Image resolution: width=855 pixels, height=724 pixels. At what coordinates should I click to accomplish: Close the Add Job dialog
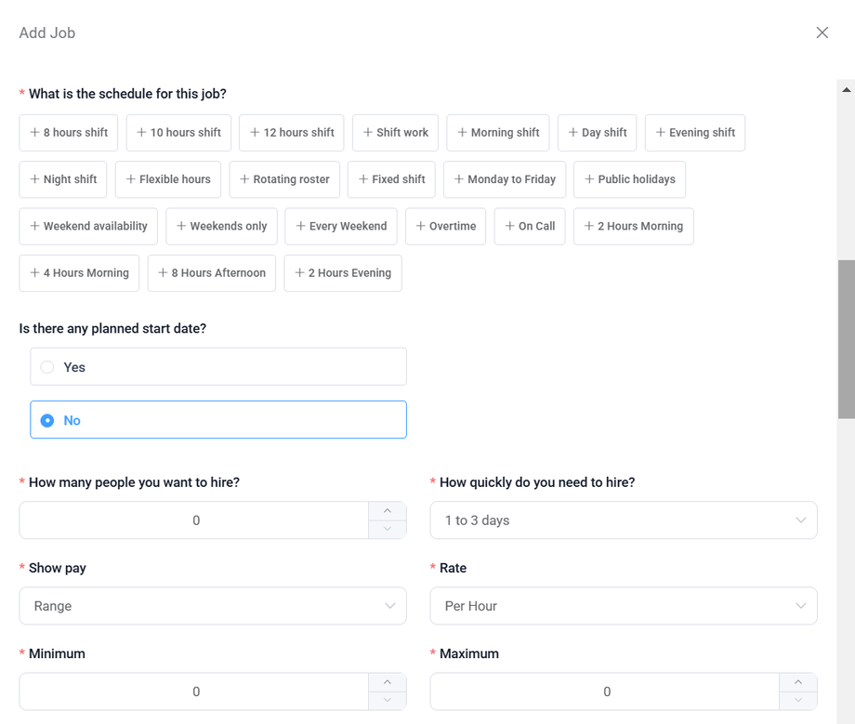[x=822, y=33]
